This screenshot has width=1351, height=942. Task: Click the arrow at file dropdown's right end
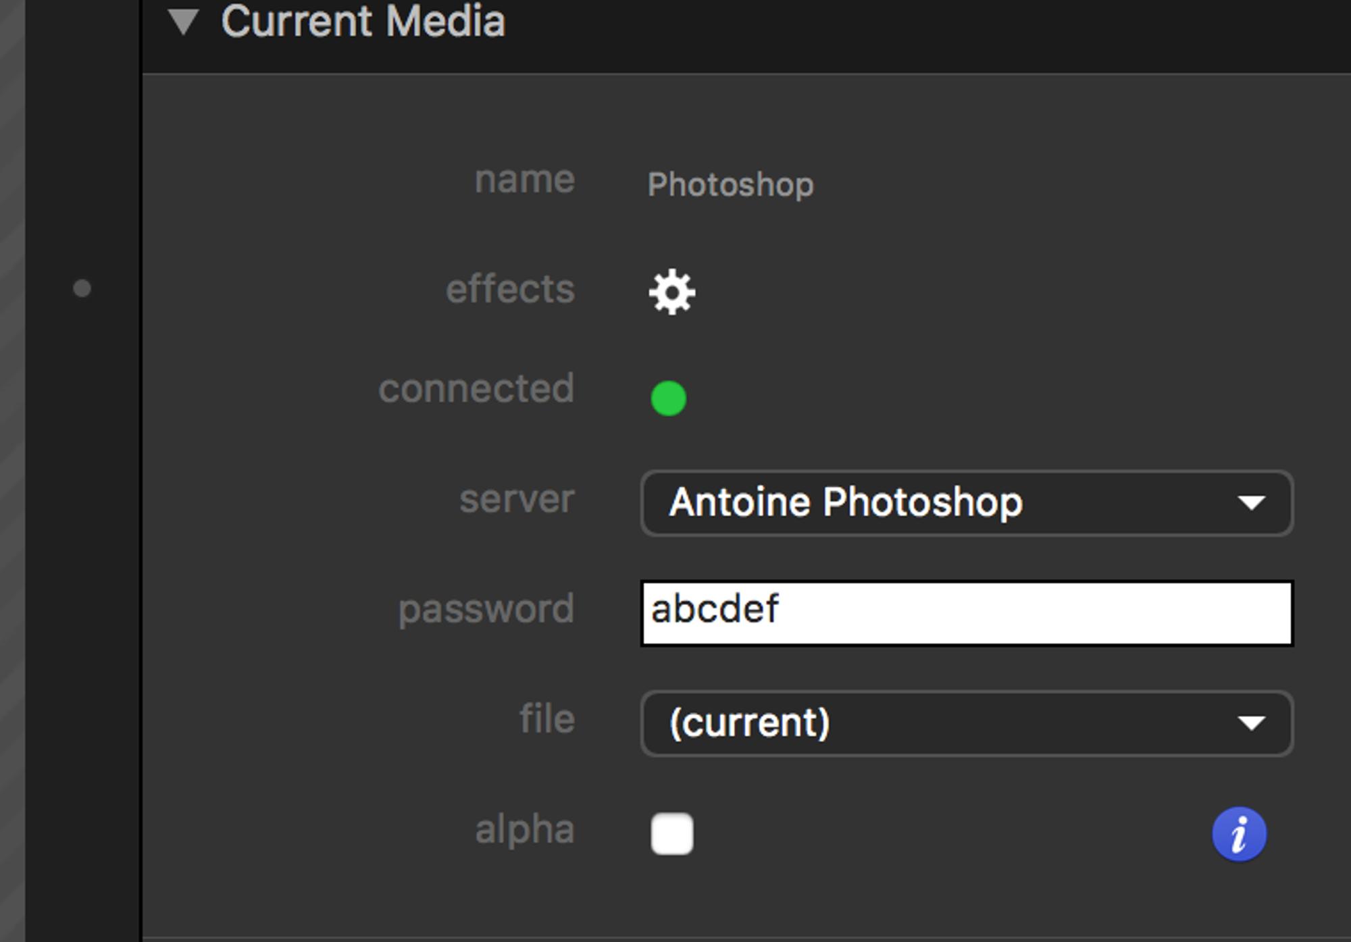click(1251, 723)
